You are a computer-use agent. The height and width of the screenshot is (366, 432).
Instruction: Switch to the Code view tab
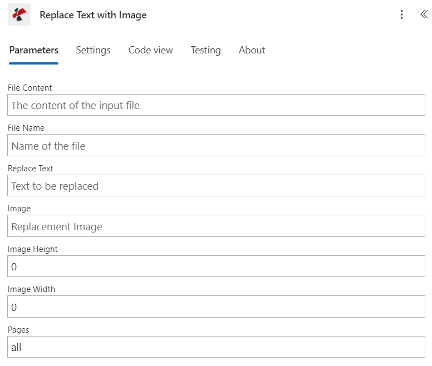(x=150, y=50)
